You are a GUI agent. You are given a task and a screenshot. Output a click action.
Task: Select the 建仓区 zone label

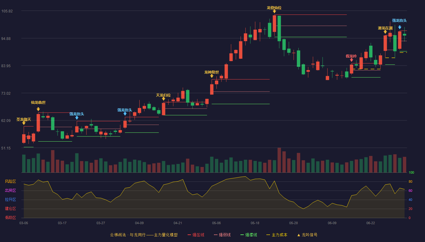11,209
